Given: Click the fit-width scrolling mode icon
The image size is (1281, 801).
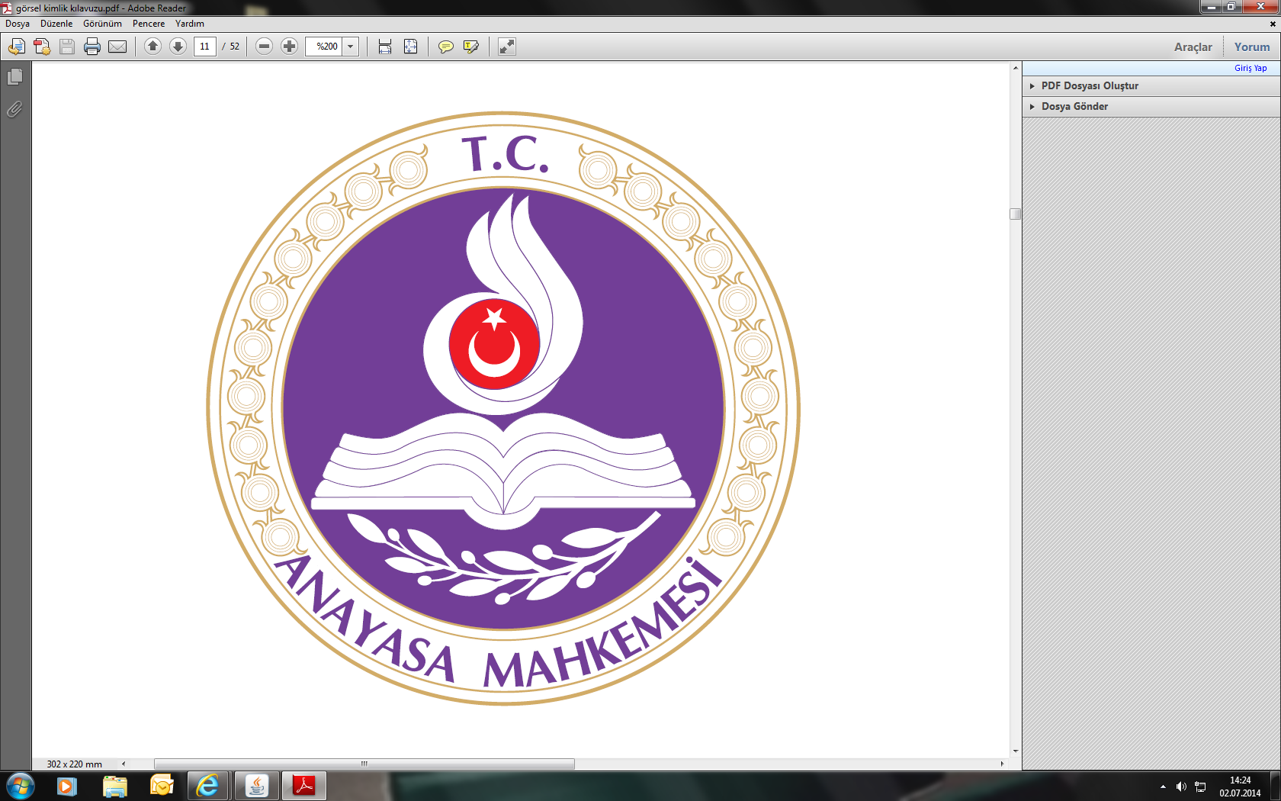Looking at the screenshot, I should (385, 47).
